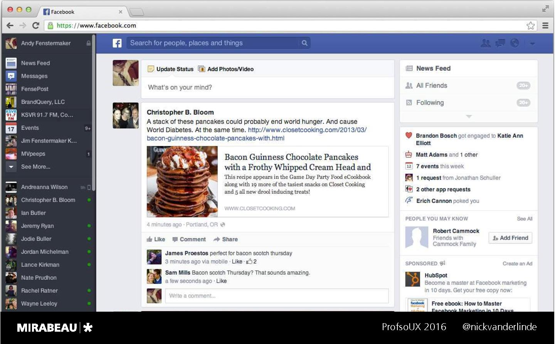Click the Facebook logo in the blue bar
The image size is (555, 344).
coord(117,43)
